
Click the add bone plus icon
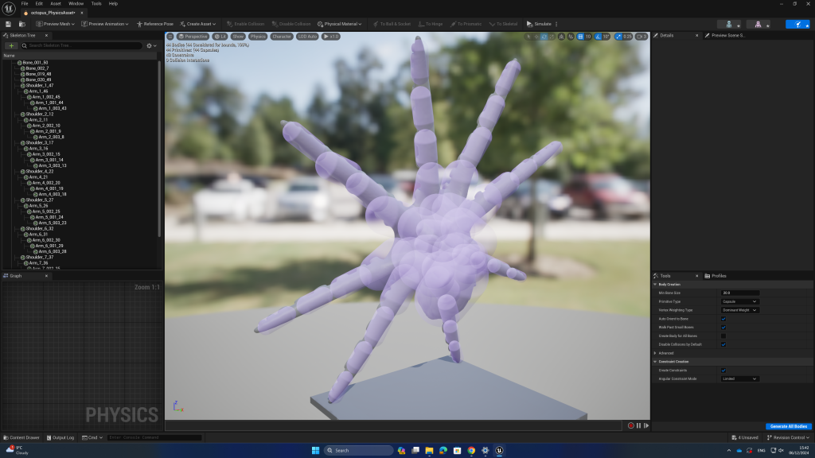pyautogui.click(x=11, y=45)
